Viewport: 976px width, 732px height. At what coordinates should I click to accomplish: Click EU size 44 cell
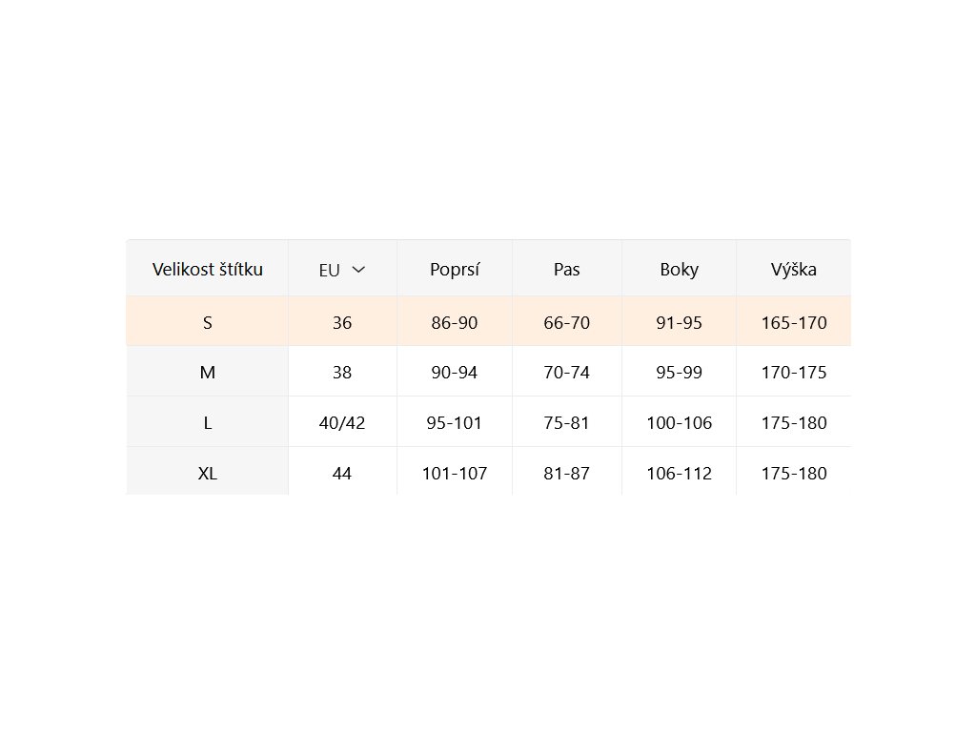click(342, 473)
